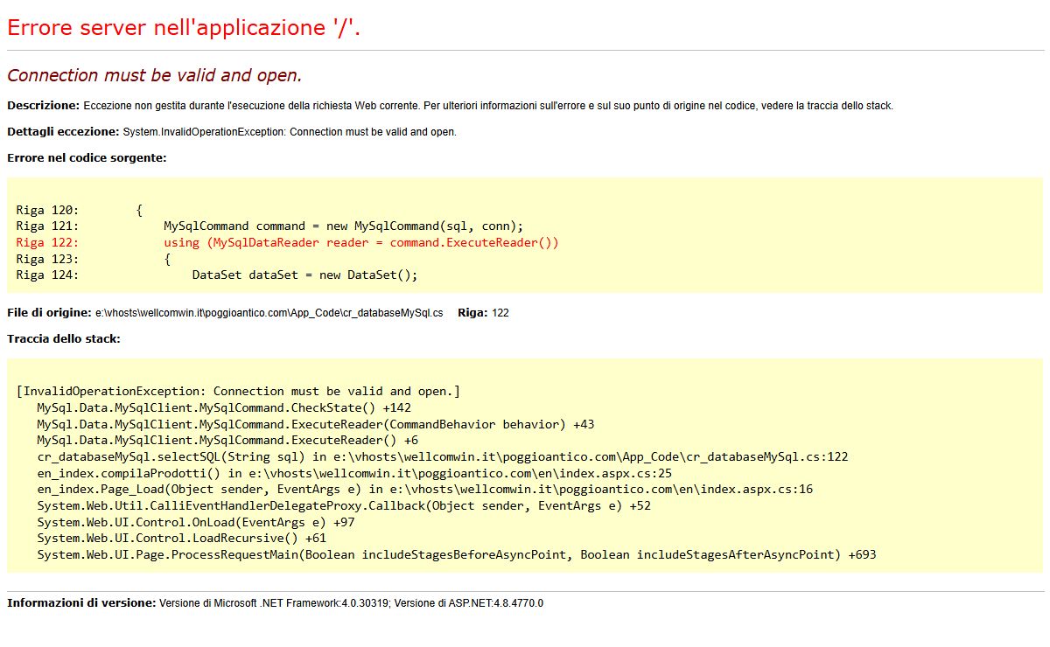The image size is (1050, 647).
Task: Click the 'Descrizione:' label
Action: [x=43, y=106]
